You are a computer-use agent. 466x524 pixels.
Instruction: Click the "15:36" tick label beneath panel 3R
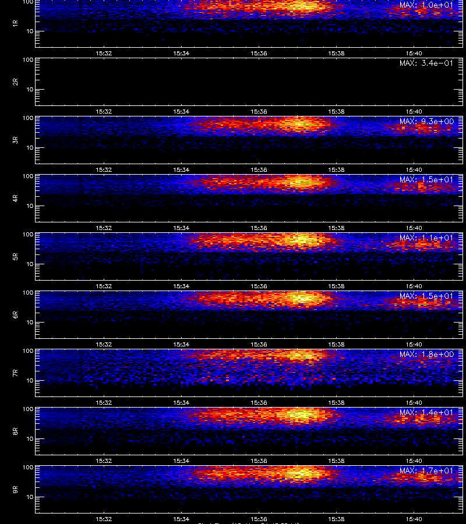pos(259,169)
